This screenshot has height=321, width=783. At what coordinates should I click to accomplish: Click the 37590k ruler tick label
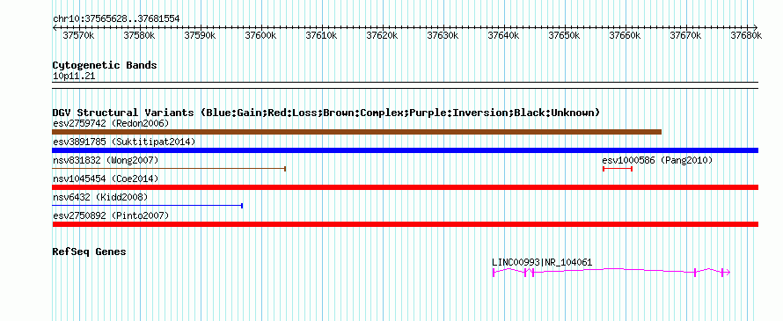[x=200, y=35]
